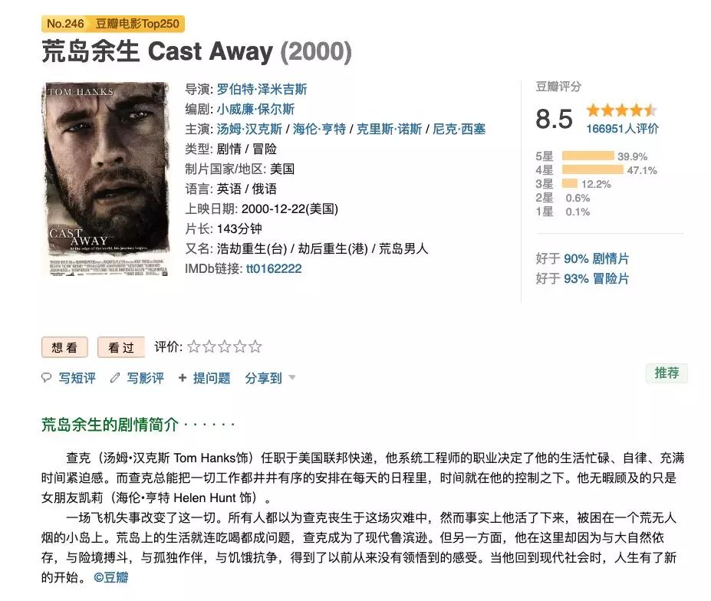
Task: Click the plus icon beside 提问题
Action: pos(182,378)
